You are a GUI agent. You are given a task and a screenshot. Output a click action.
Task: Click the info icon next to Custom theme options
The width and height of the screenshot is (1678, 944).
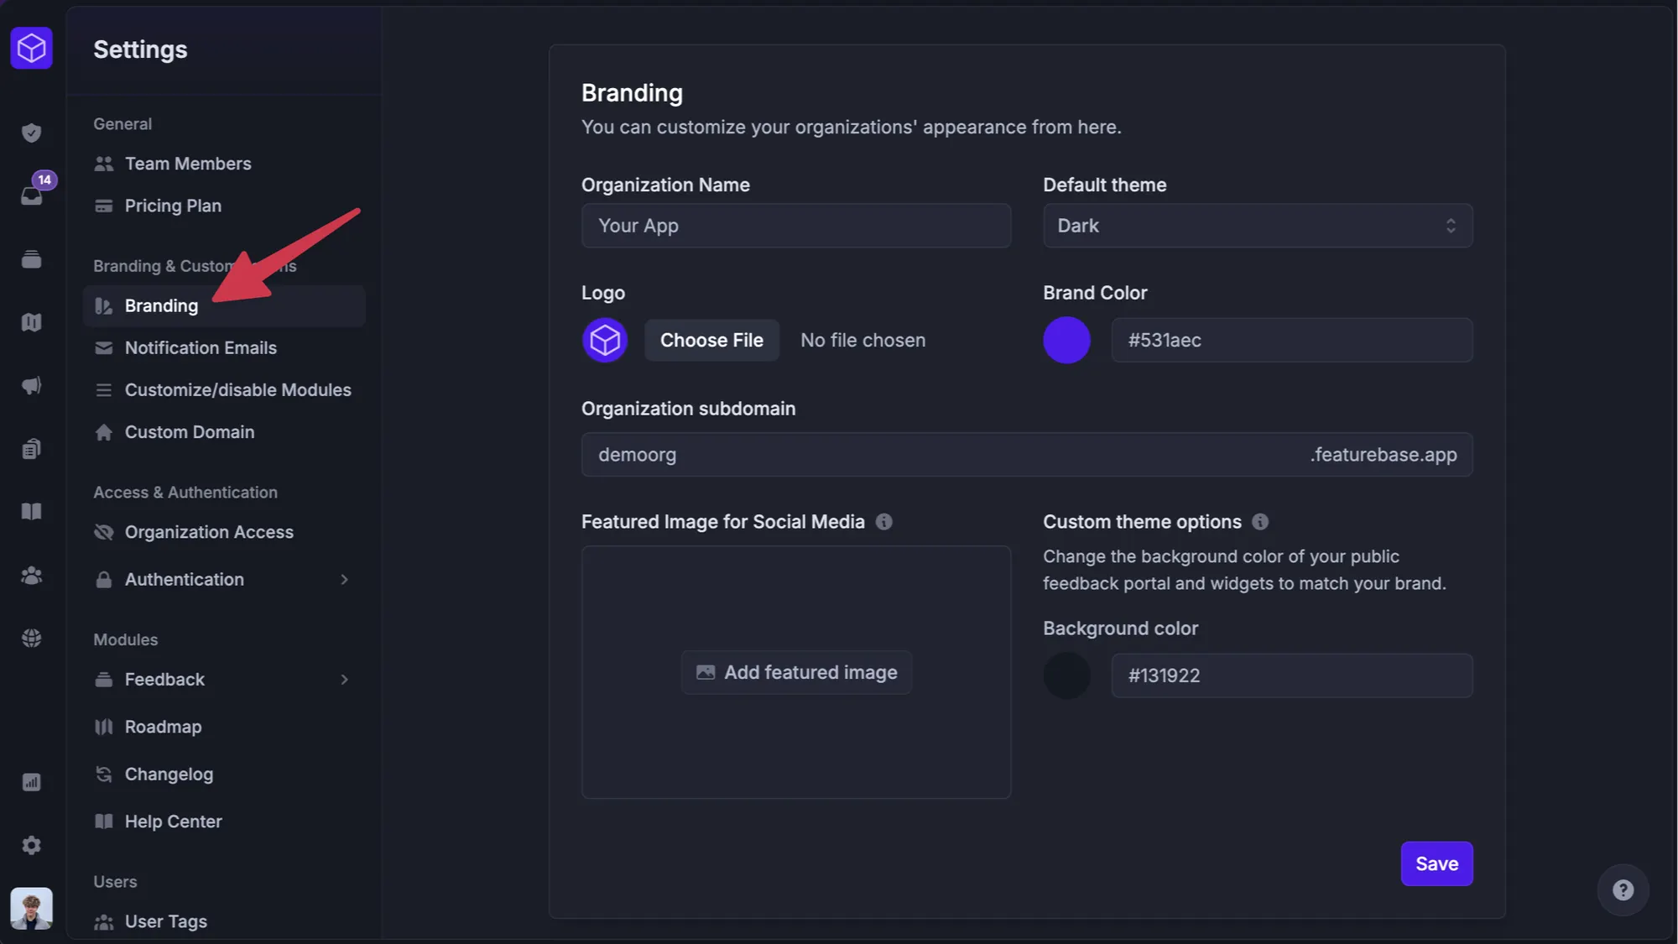[x=1260, y=522]
